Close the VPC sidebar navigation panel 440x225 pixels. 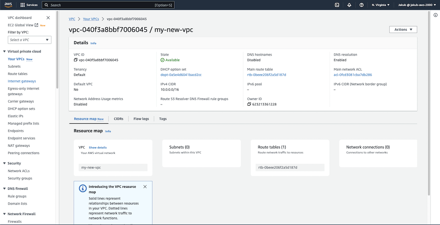tap(48, 18)
